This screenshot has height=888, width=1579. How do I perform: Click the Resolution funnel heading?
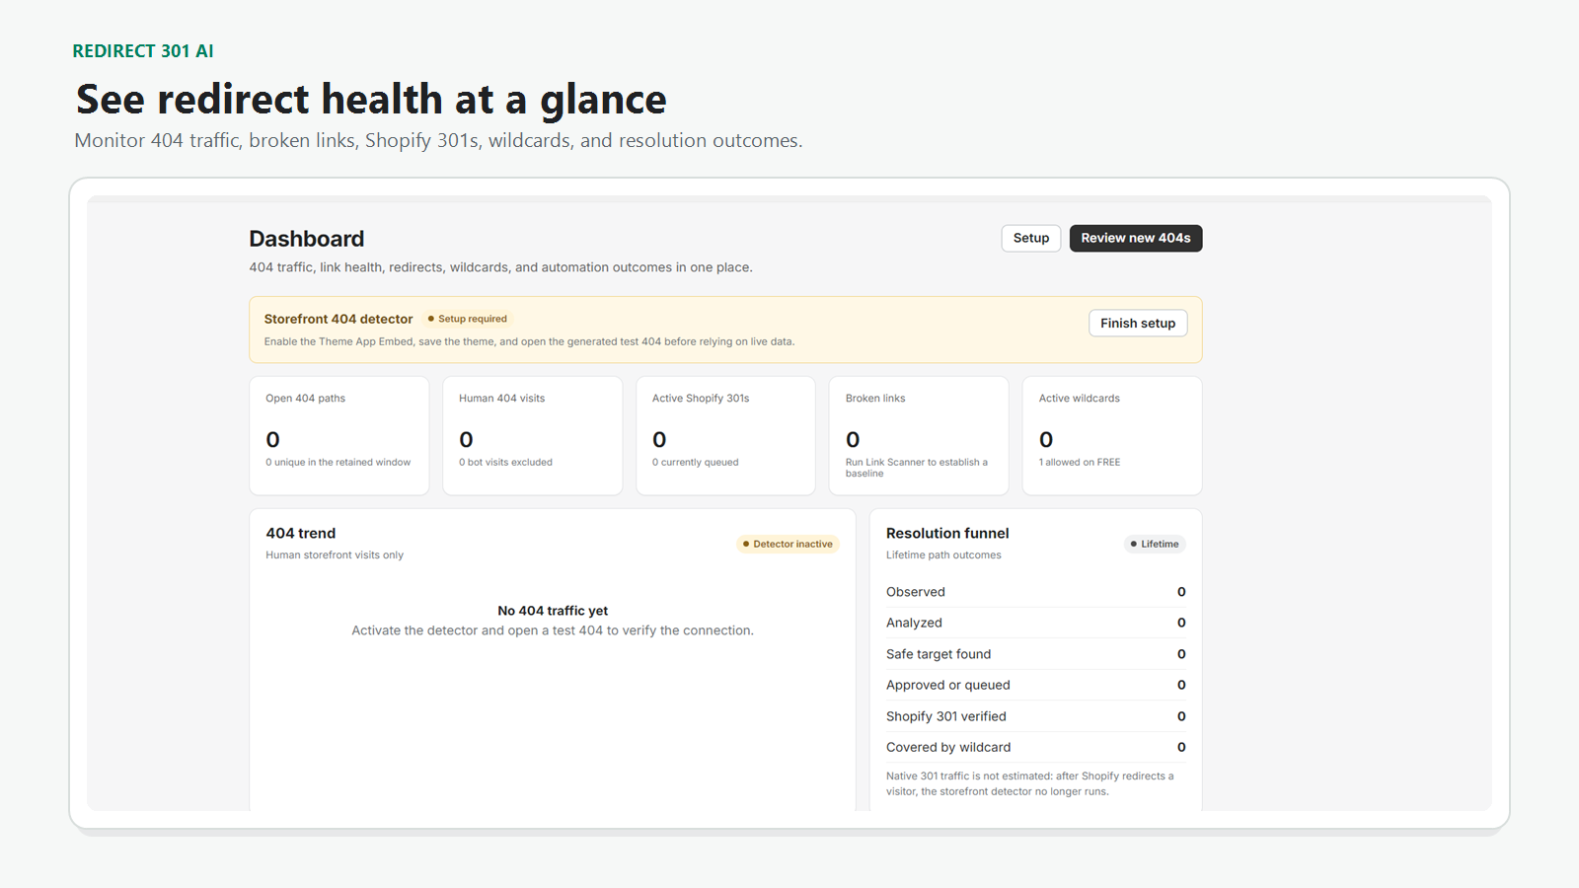pyautogui.click(x=947, y=533)
